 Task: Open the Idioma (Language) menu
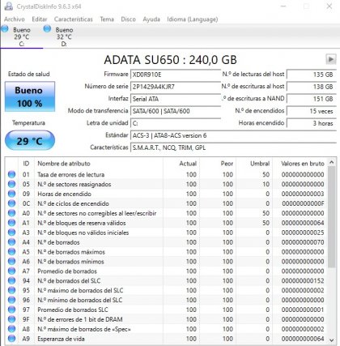(193, 19)
